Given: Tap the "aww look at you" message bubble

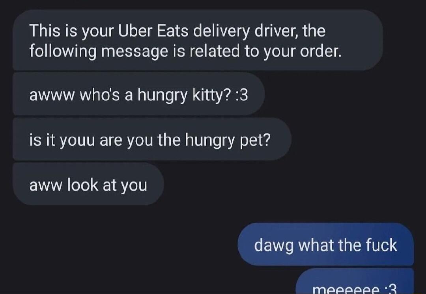Looking at the screenshot, I should (x=88, y=184).
